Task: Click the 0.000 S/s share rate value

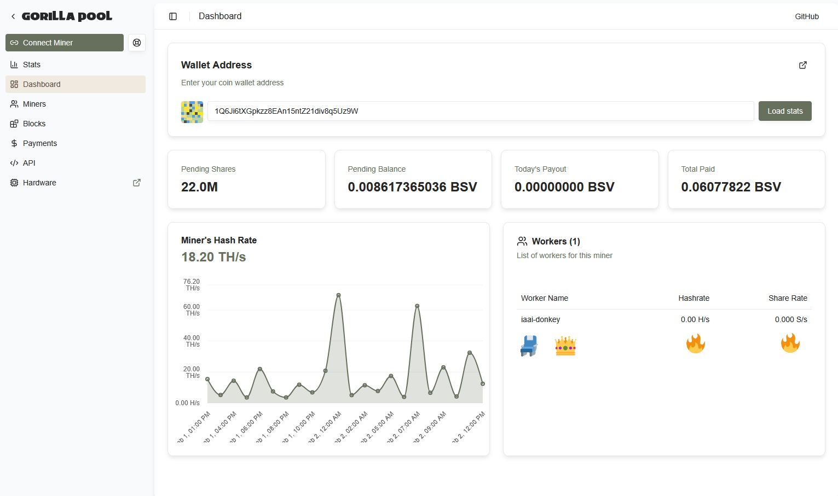Action: 791,319
